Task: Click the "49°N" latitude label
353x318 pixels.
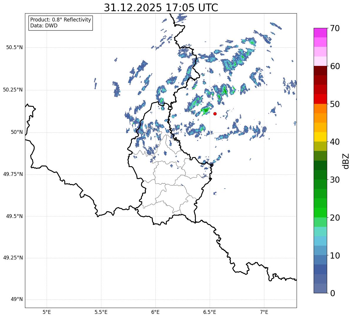Action: click(17, 299)
